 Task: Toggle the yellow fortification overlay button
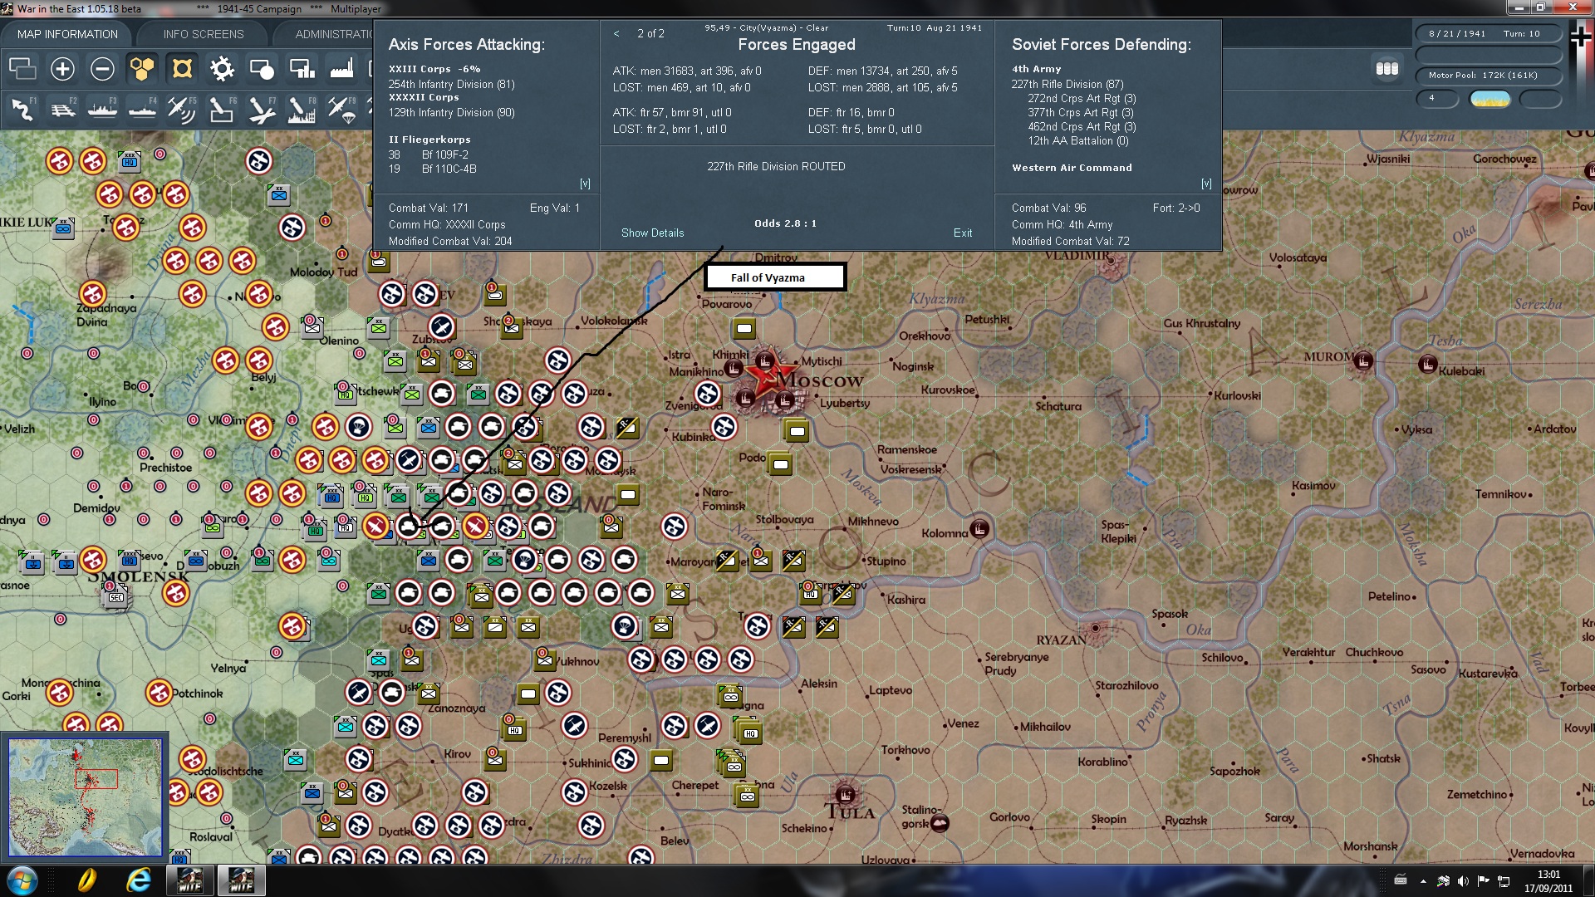pos(182,69)
